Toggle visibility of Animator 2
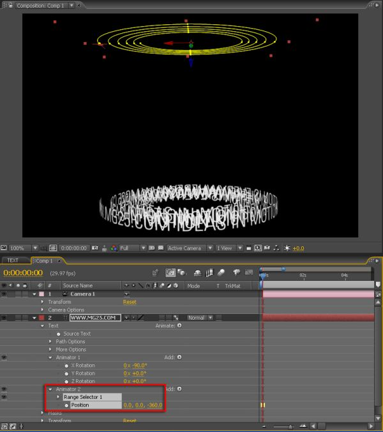 [x=4, y=389]
